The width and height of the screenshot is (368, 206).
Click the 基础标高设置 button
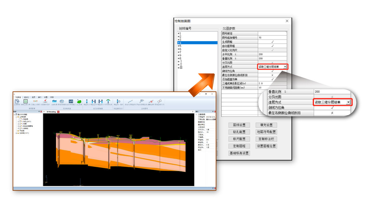coord(239,153)
